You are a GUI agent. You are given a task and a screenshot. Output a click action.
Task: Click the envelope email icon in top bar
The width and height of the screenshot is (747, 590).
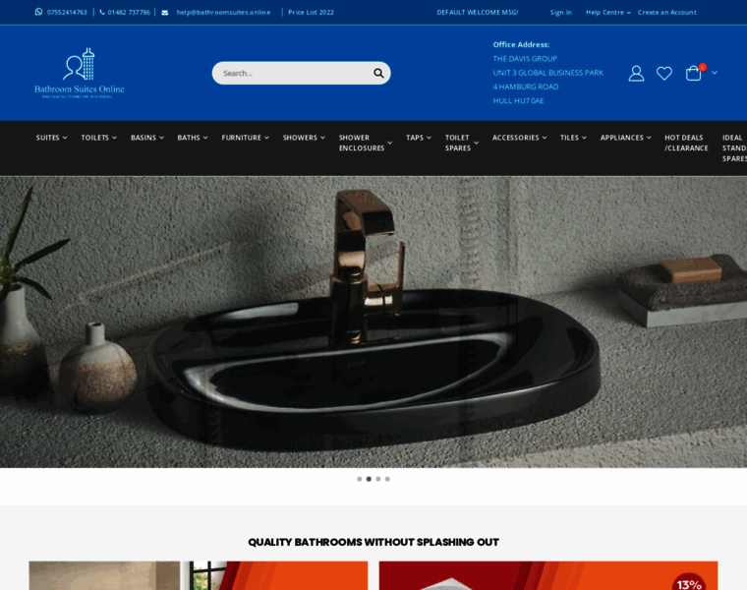coord(165,13)
